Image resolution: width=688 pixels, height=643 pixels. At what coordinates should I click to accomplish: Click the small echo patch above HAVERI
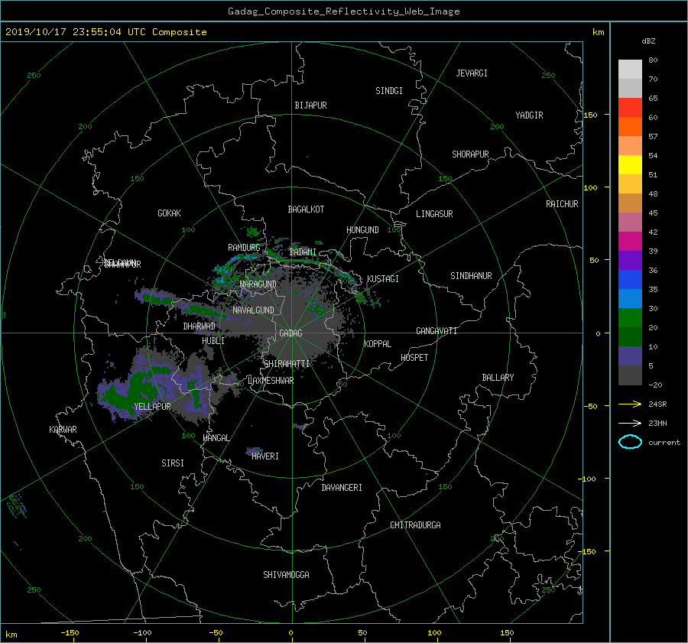254,450
